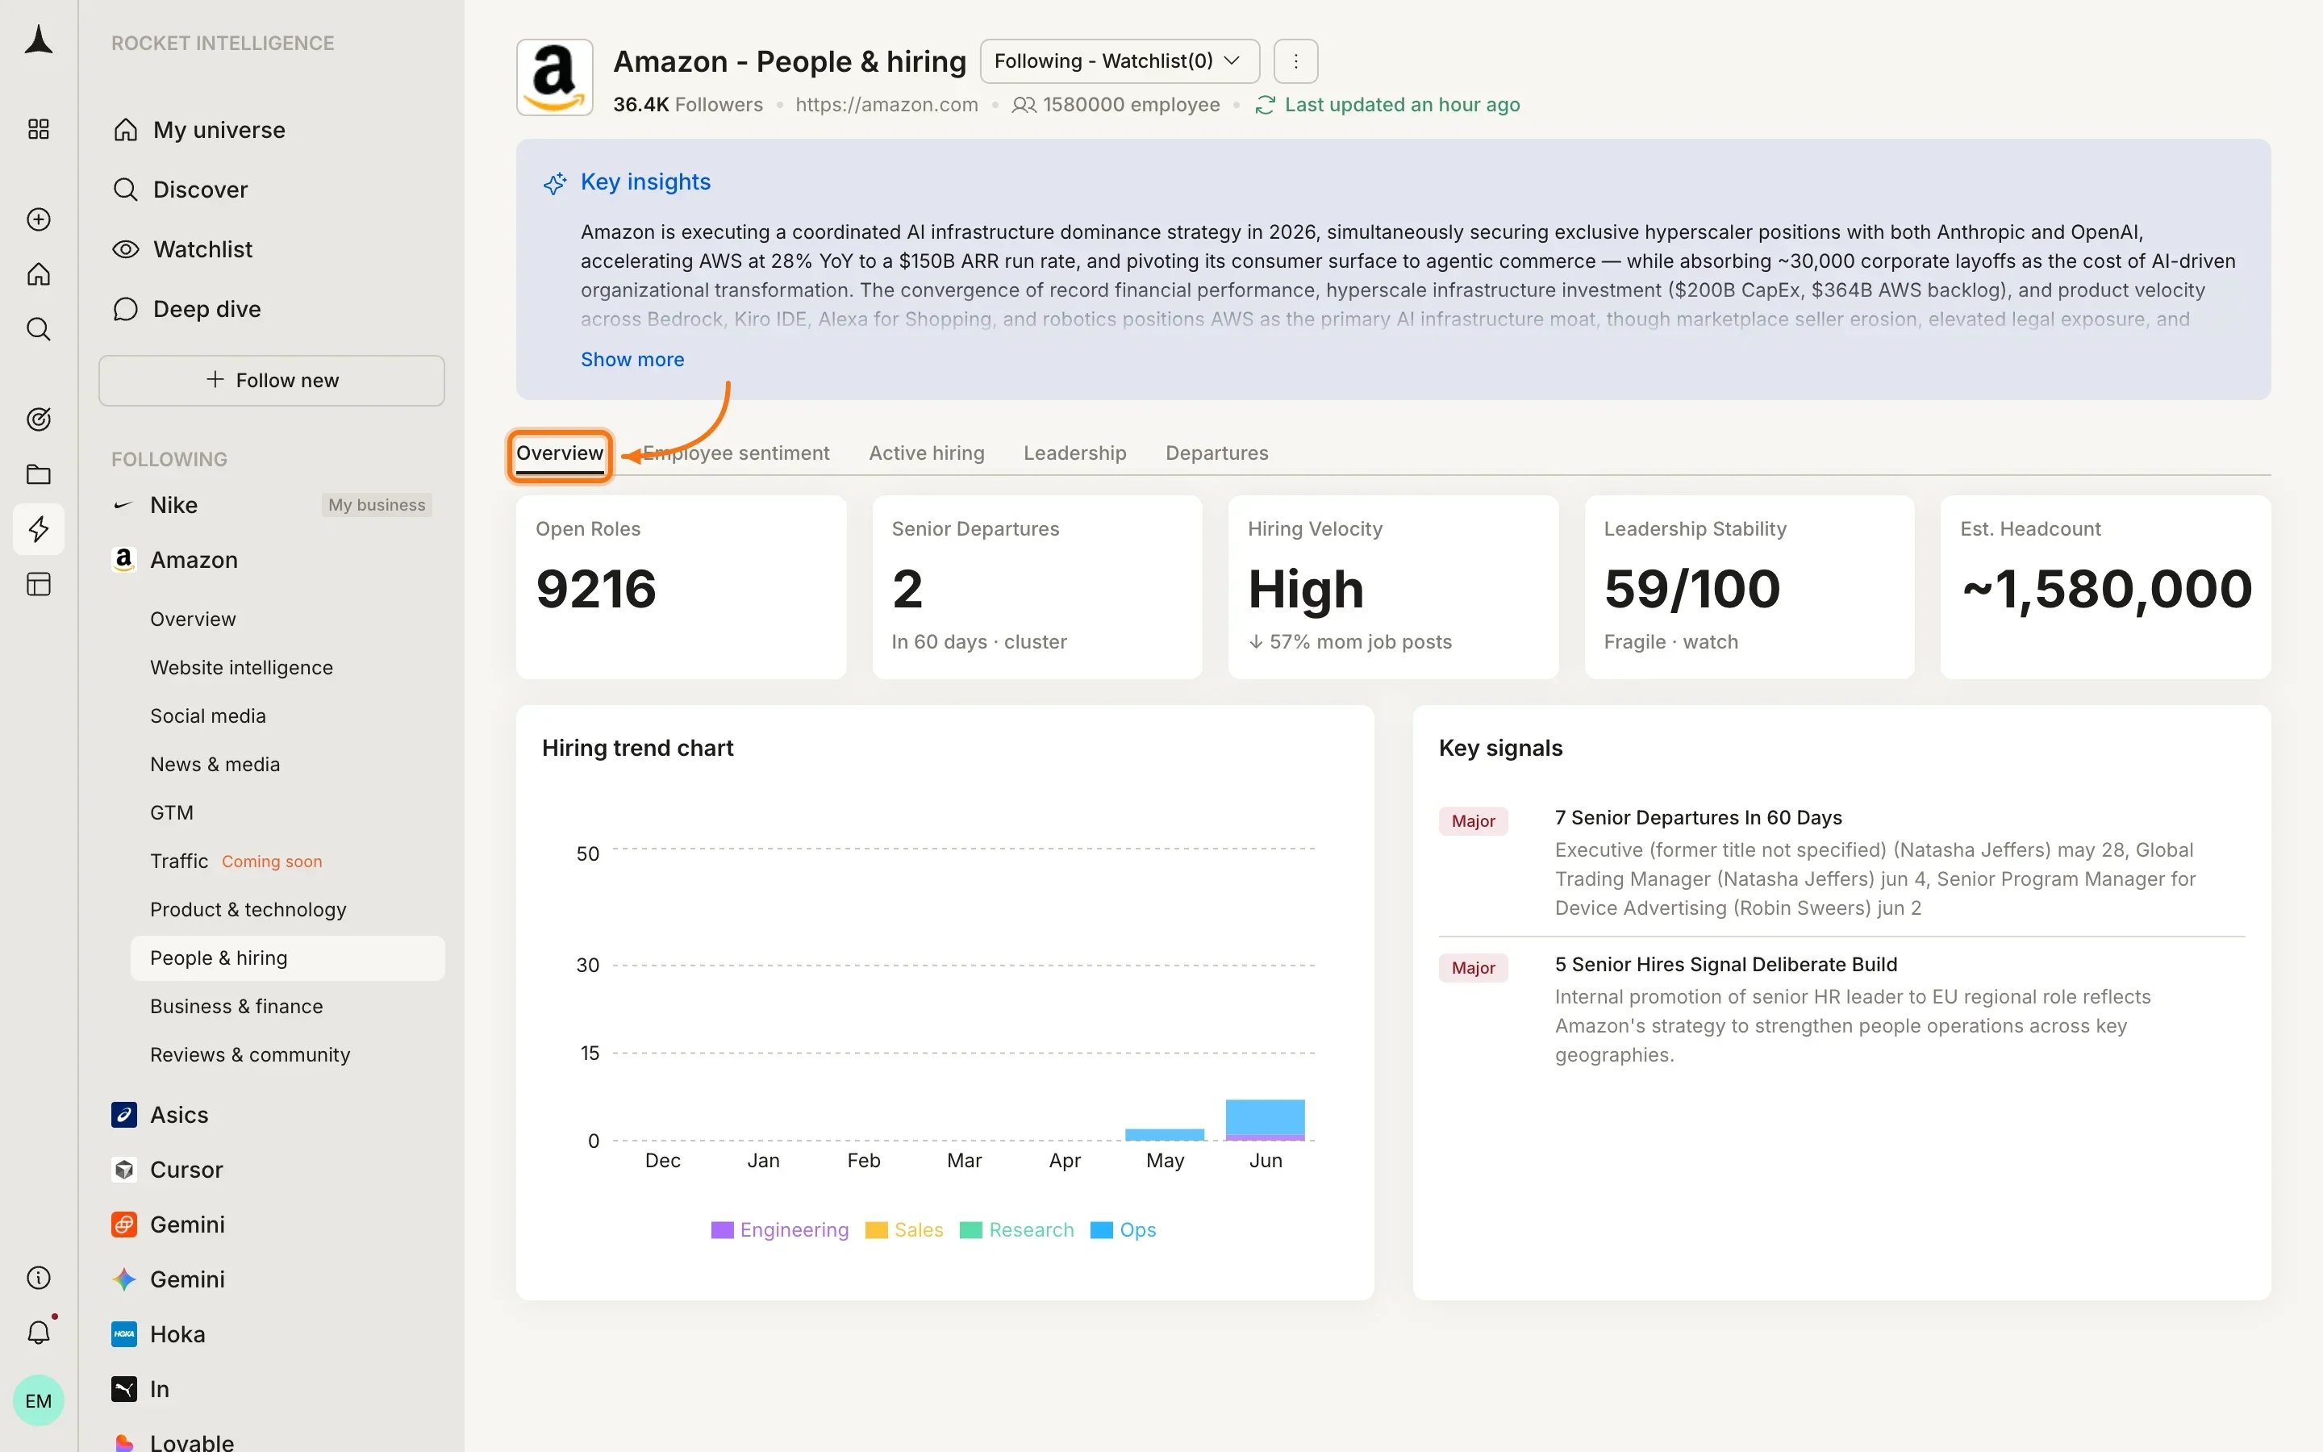2323x1452 pixels.
Task: Switch to the Overview tab
Action: coord(560,453)
